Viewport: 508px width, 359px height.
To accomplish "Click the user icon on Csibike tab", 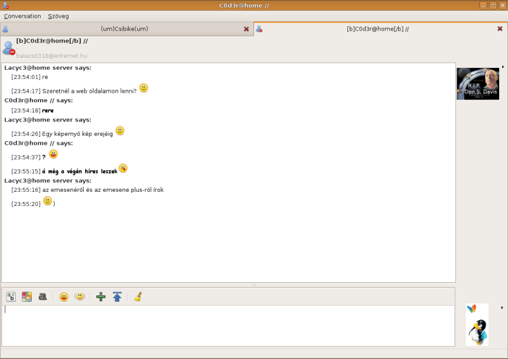I will [x=6, y=29].
